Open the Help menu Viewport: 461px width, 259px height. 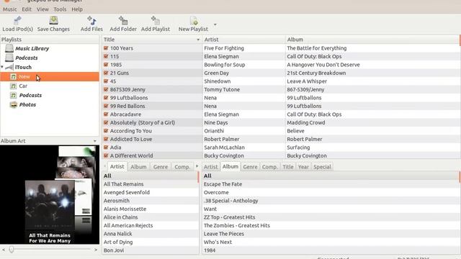[77, 9]
